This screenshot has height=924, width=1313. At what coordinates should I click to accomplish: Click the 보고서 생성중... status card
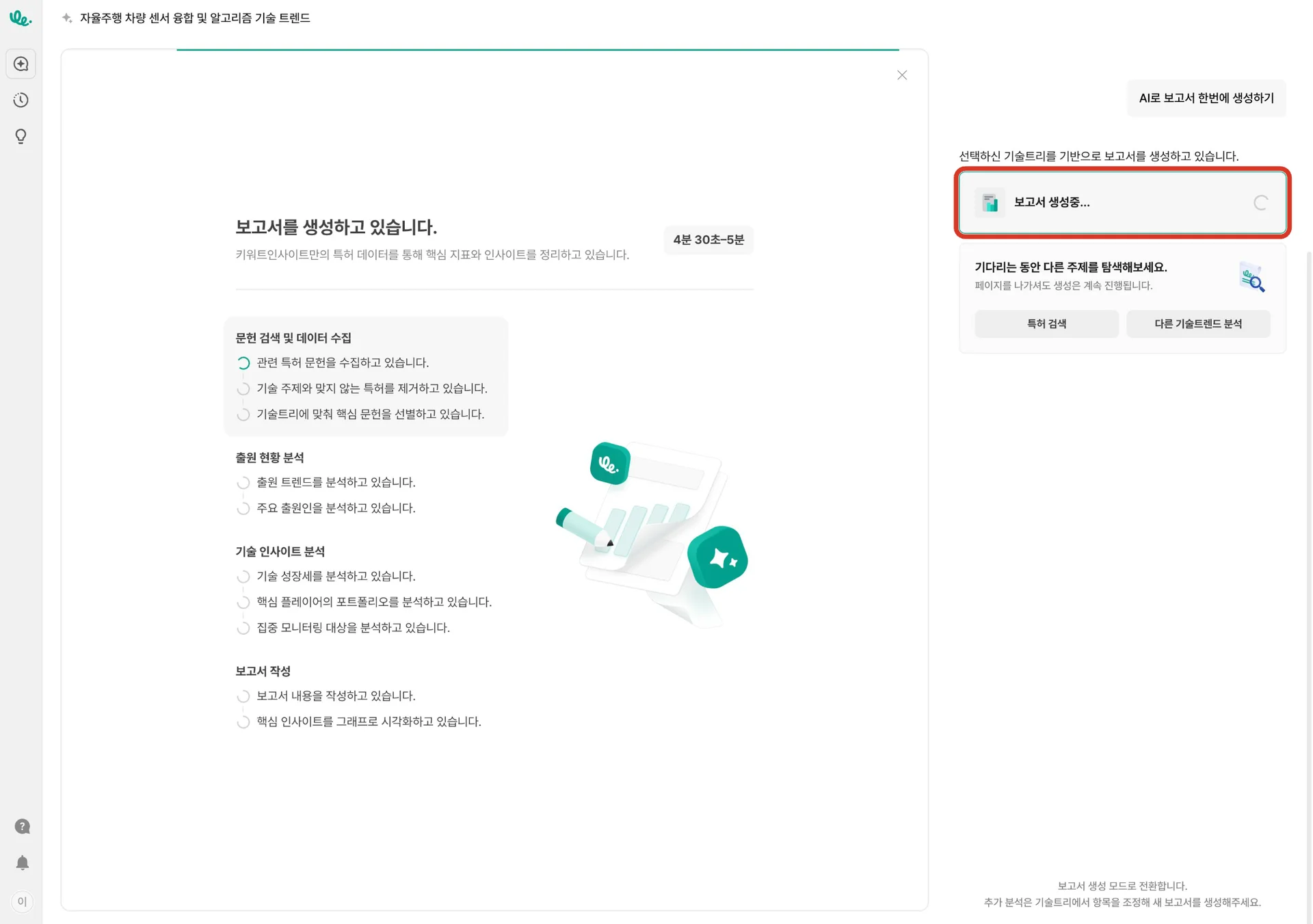point(1122,202)
